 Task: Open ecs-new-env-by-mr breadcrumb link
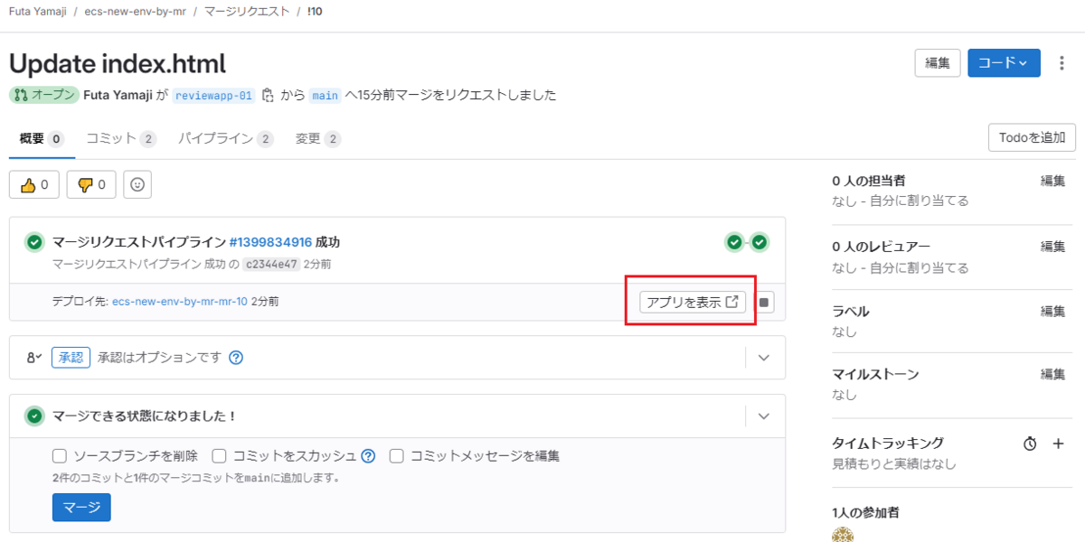135,12
